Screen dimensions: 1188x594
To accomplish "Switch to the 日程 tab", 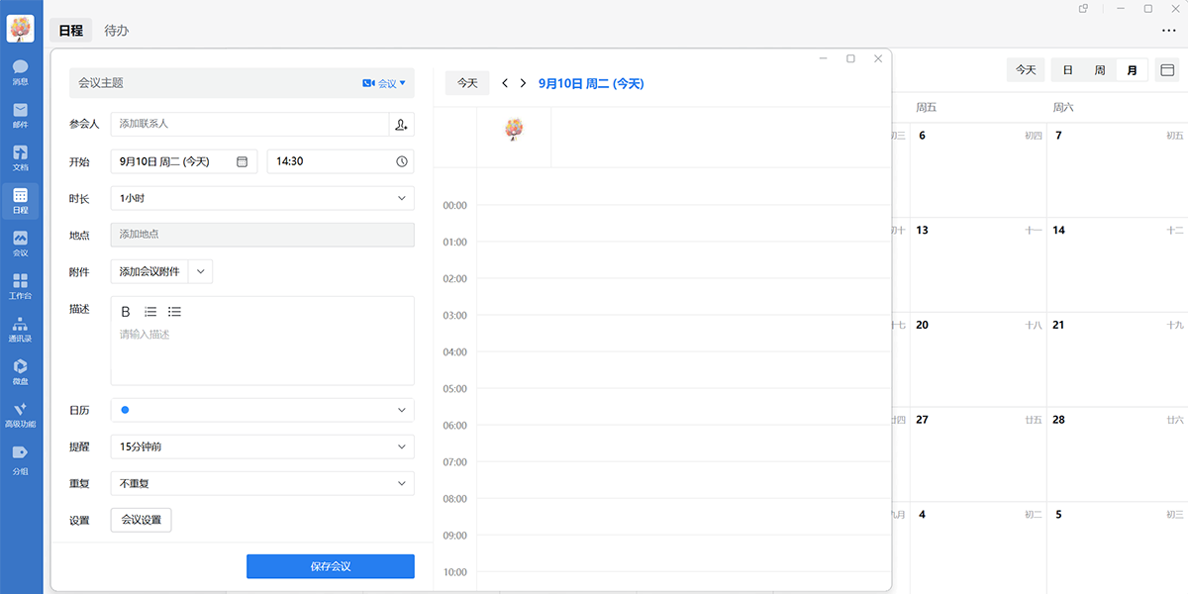I will pos(70,30).
